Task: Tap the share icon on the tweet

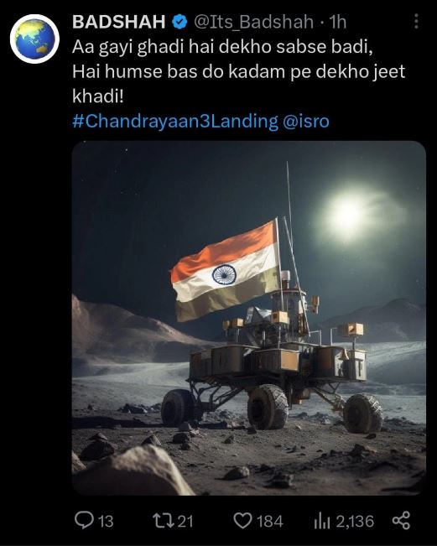Action: [x=401, y=521]
